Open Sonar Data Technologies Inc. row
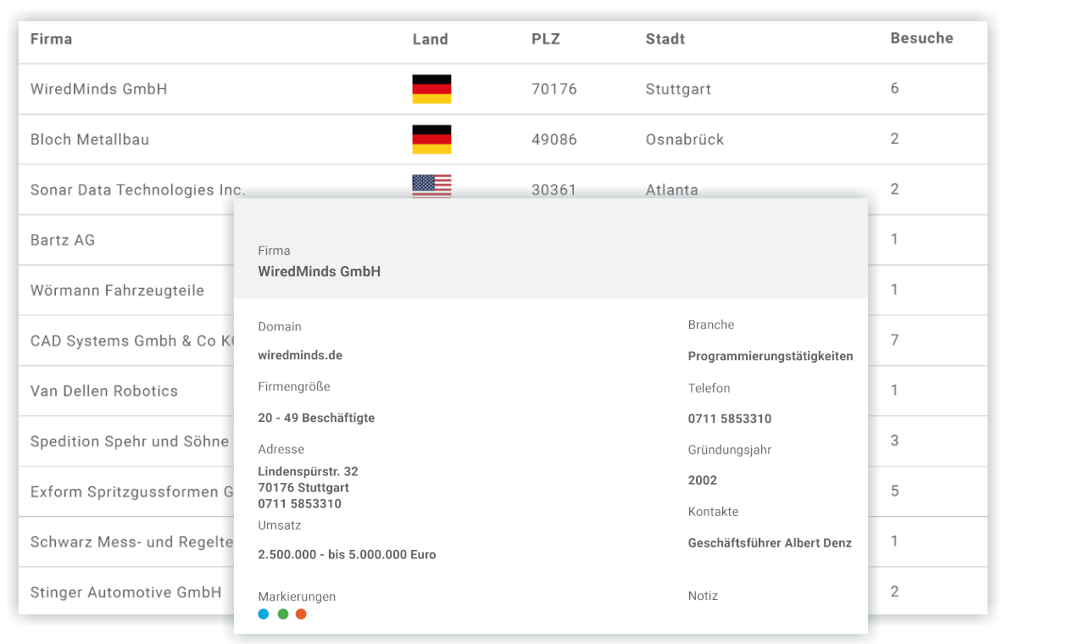The image size is (1085, 644). click(x=138, y=190)
